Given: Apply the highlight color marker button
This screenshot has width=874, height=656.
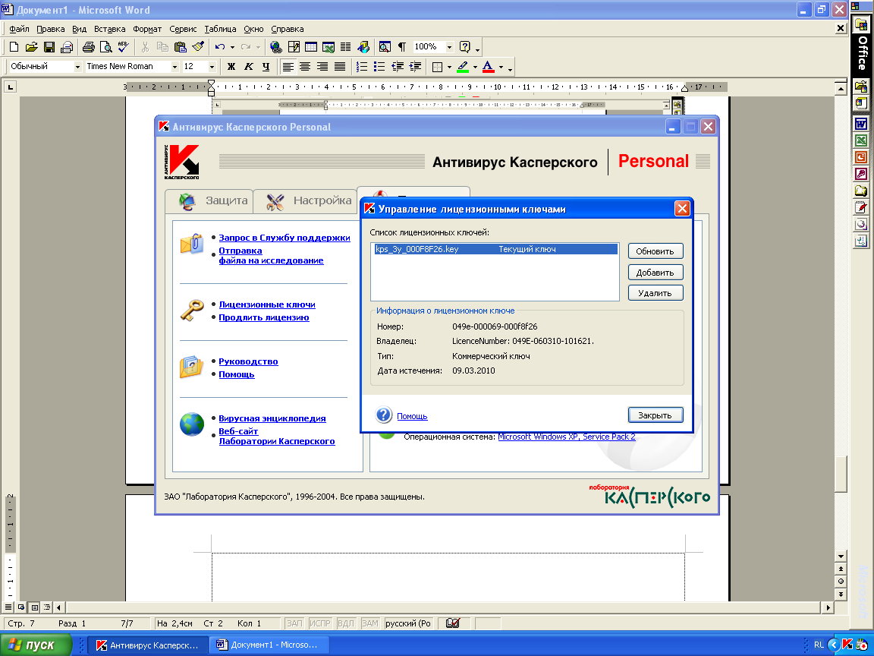Looking at the screenshot, I should pos(463,67).
